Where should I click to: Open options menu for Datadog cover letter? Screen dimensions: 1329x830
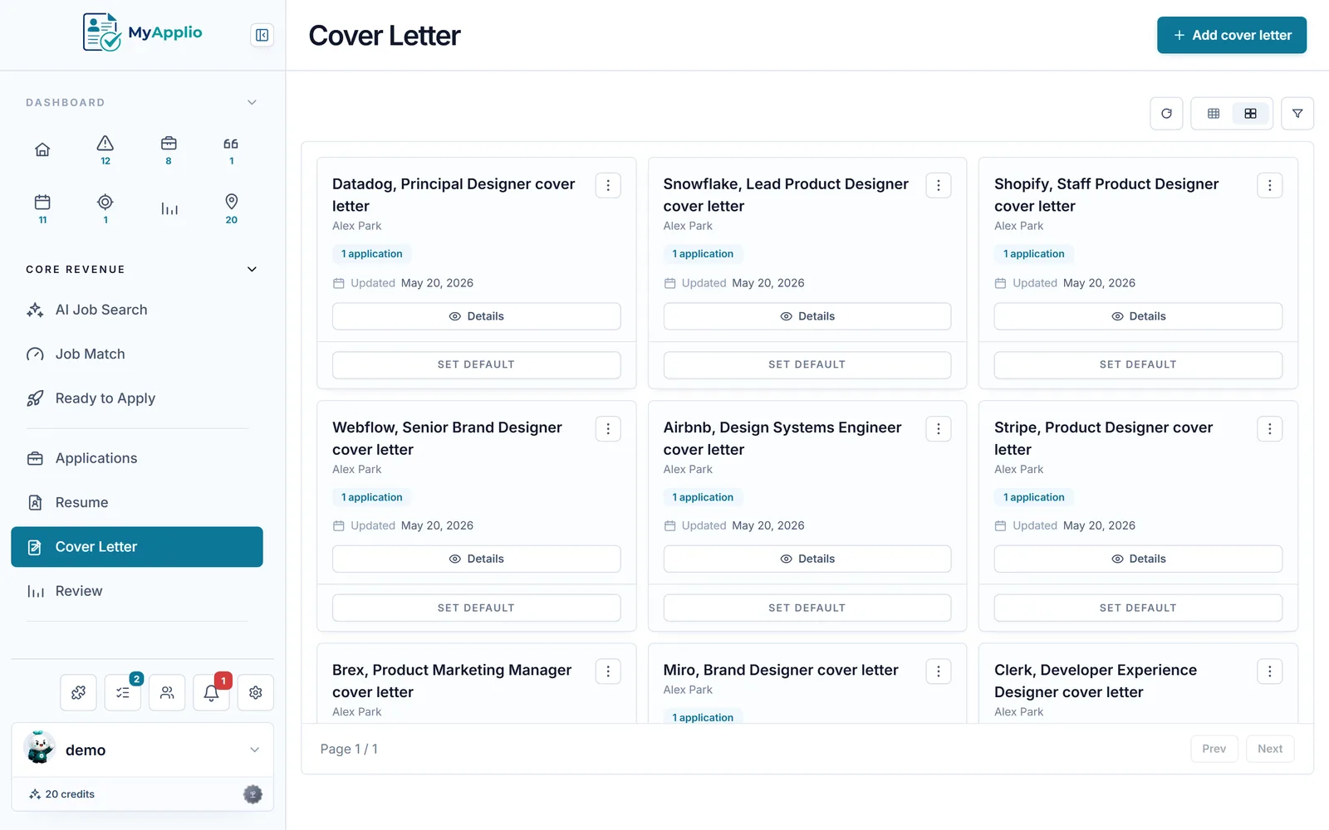click(x=608, y=185)
